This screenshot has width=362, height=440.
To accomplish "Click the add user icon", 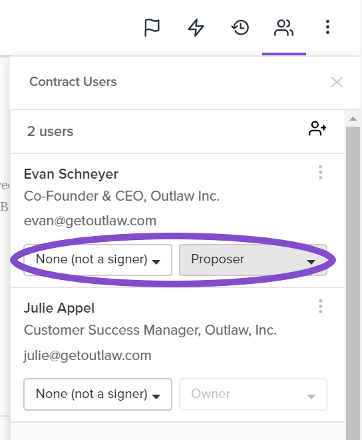I will 317,129.
